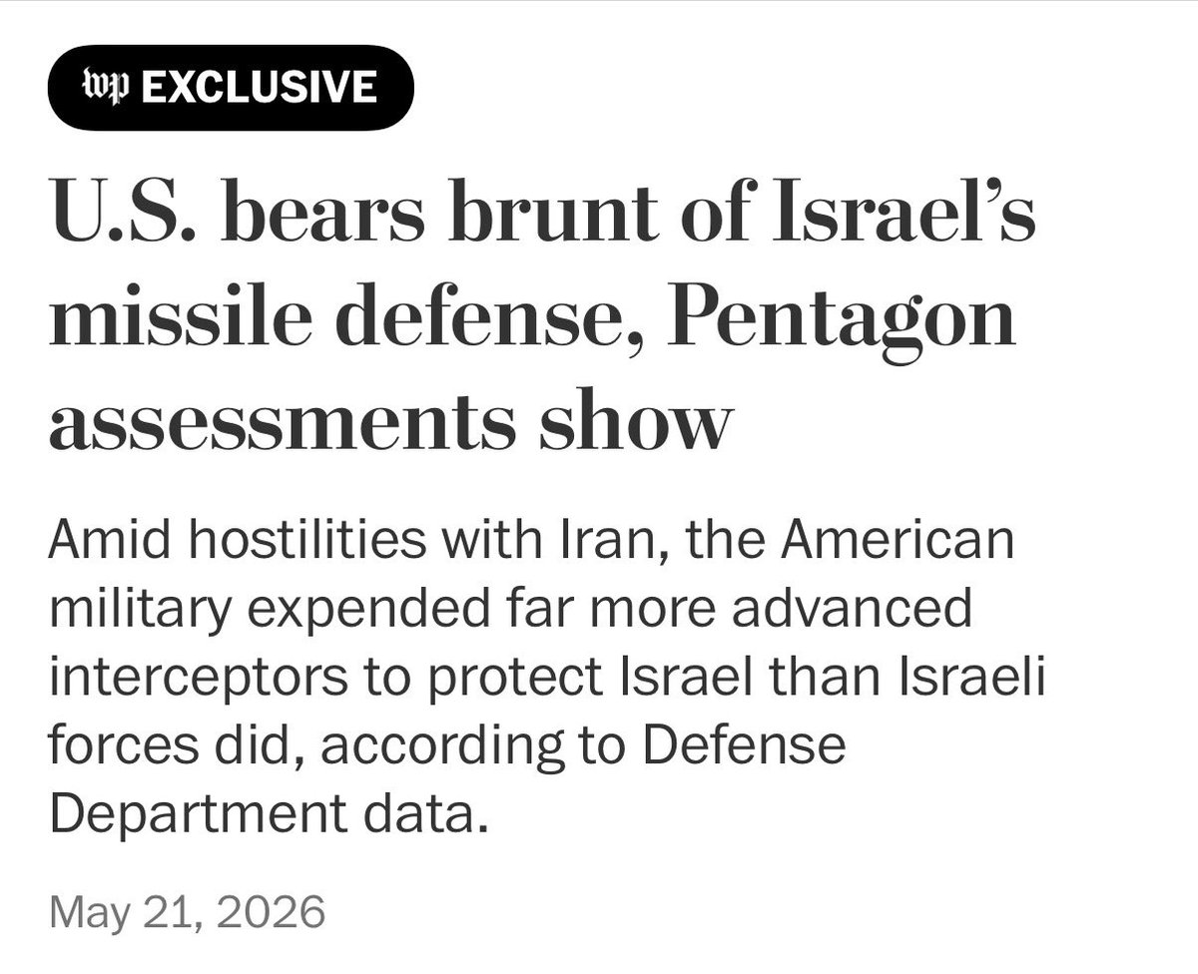Image resolution: width=1198 pixels, height=974 pixels.
Task: Click the WP logo in the black badge
Action: (x=107, y=88)
